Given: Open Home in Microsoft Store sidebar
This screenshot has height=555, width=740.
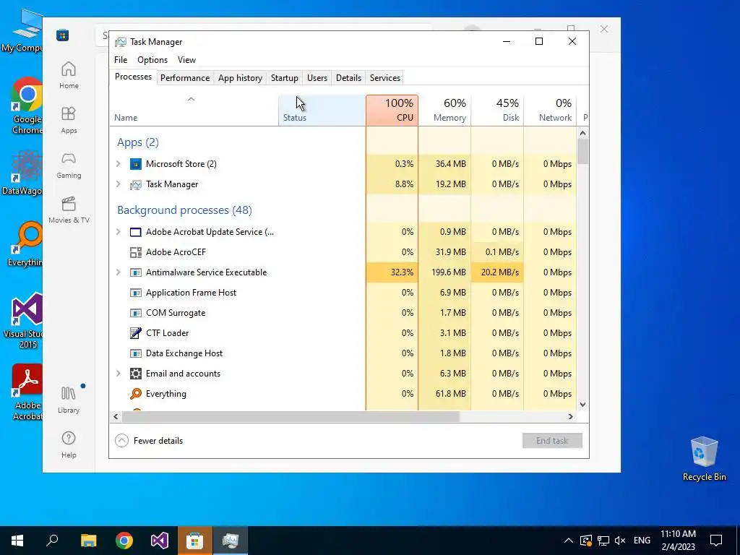Looking at the screenshot, I should pyautogui.click(x=69, y=75).
